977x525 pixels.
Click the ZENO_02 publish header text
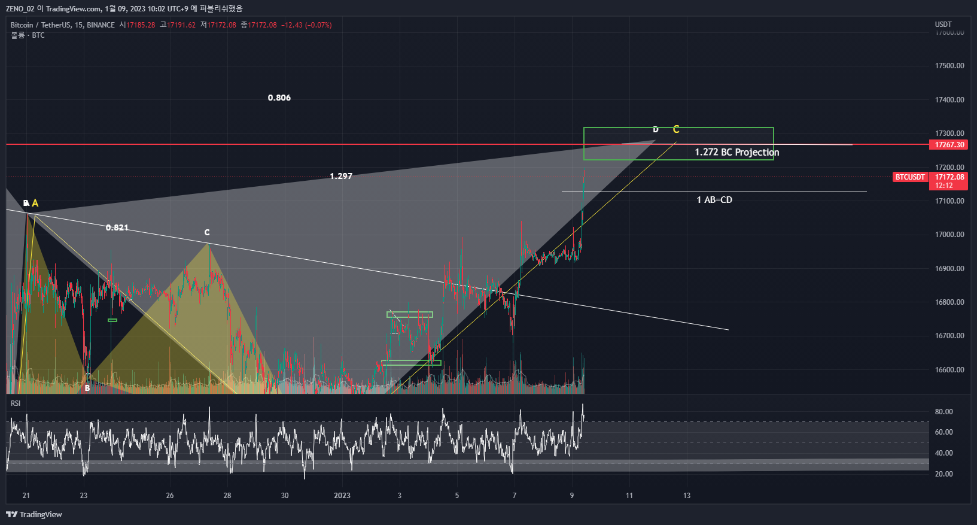pyautogui.click(x=124, y=8)
